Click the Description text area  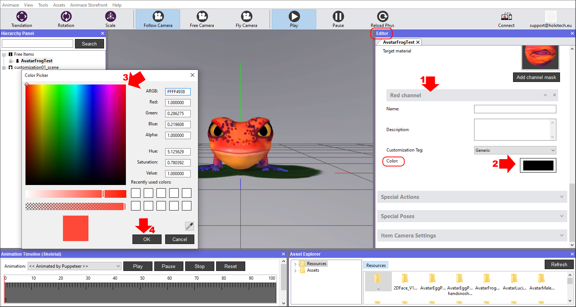point(512,130)
